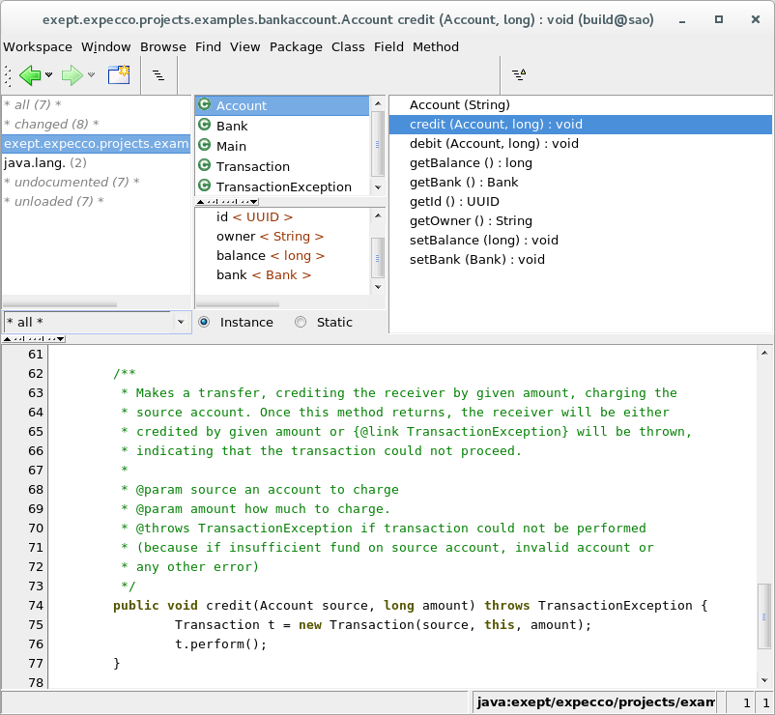The width and height of the screenshot is (775, 715).
Task: Select the '* changed (8) *' category
Action: (x=51, y=124)
